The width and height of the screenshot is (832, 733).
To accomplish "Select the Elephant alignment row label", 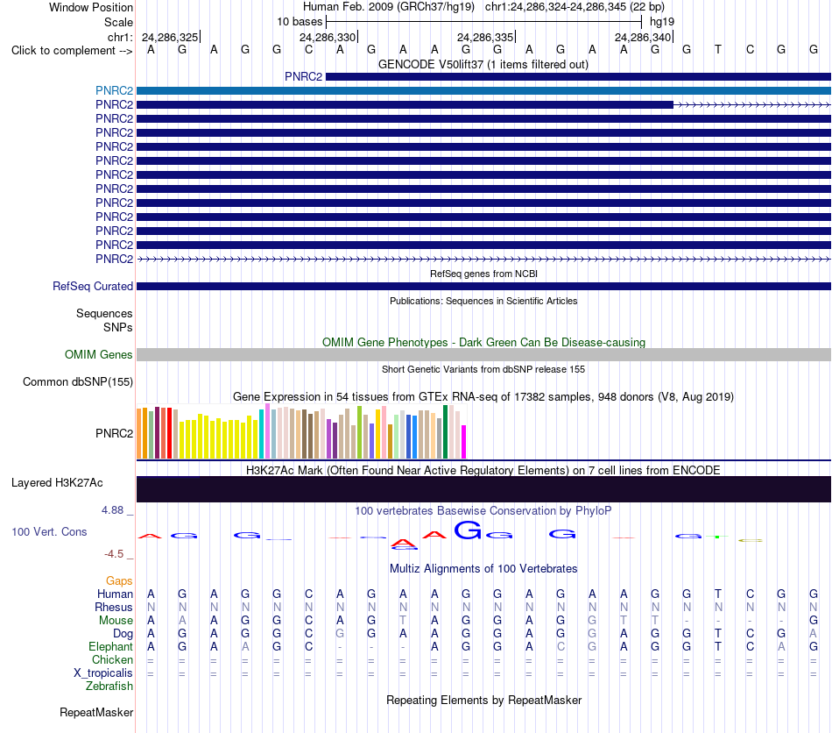I will (110, 646).
